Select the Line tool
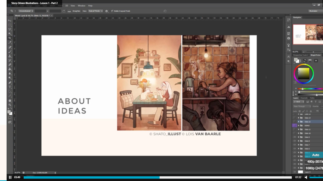This screenshot has width=323, height=181. pos(10,96)
